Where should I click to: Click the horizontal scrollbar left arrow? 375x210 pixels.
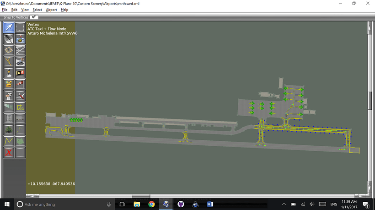coord(32,196)
